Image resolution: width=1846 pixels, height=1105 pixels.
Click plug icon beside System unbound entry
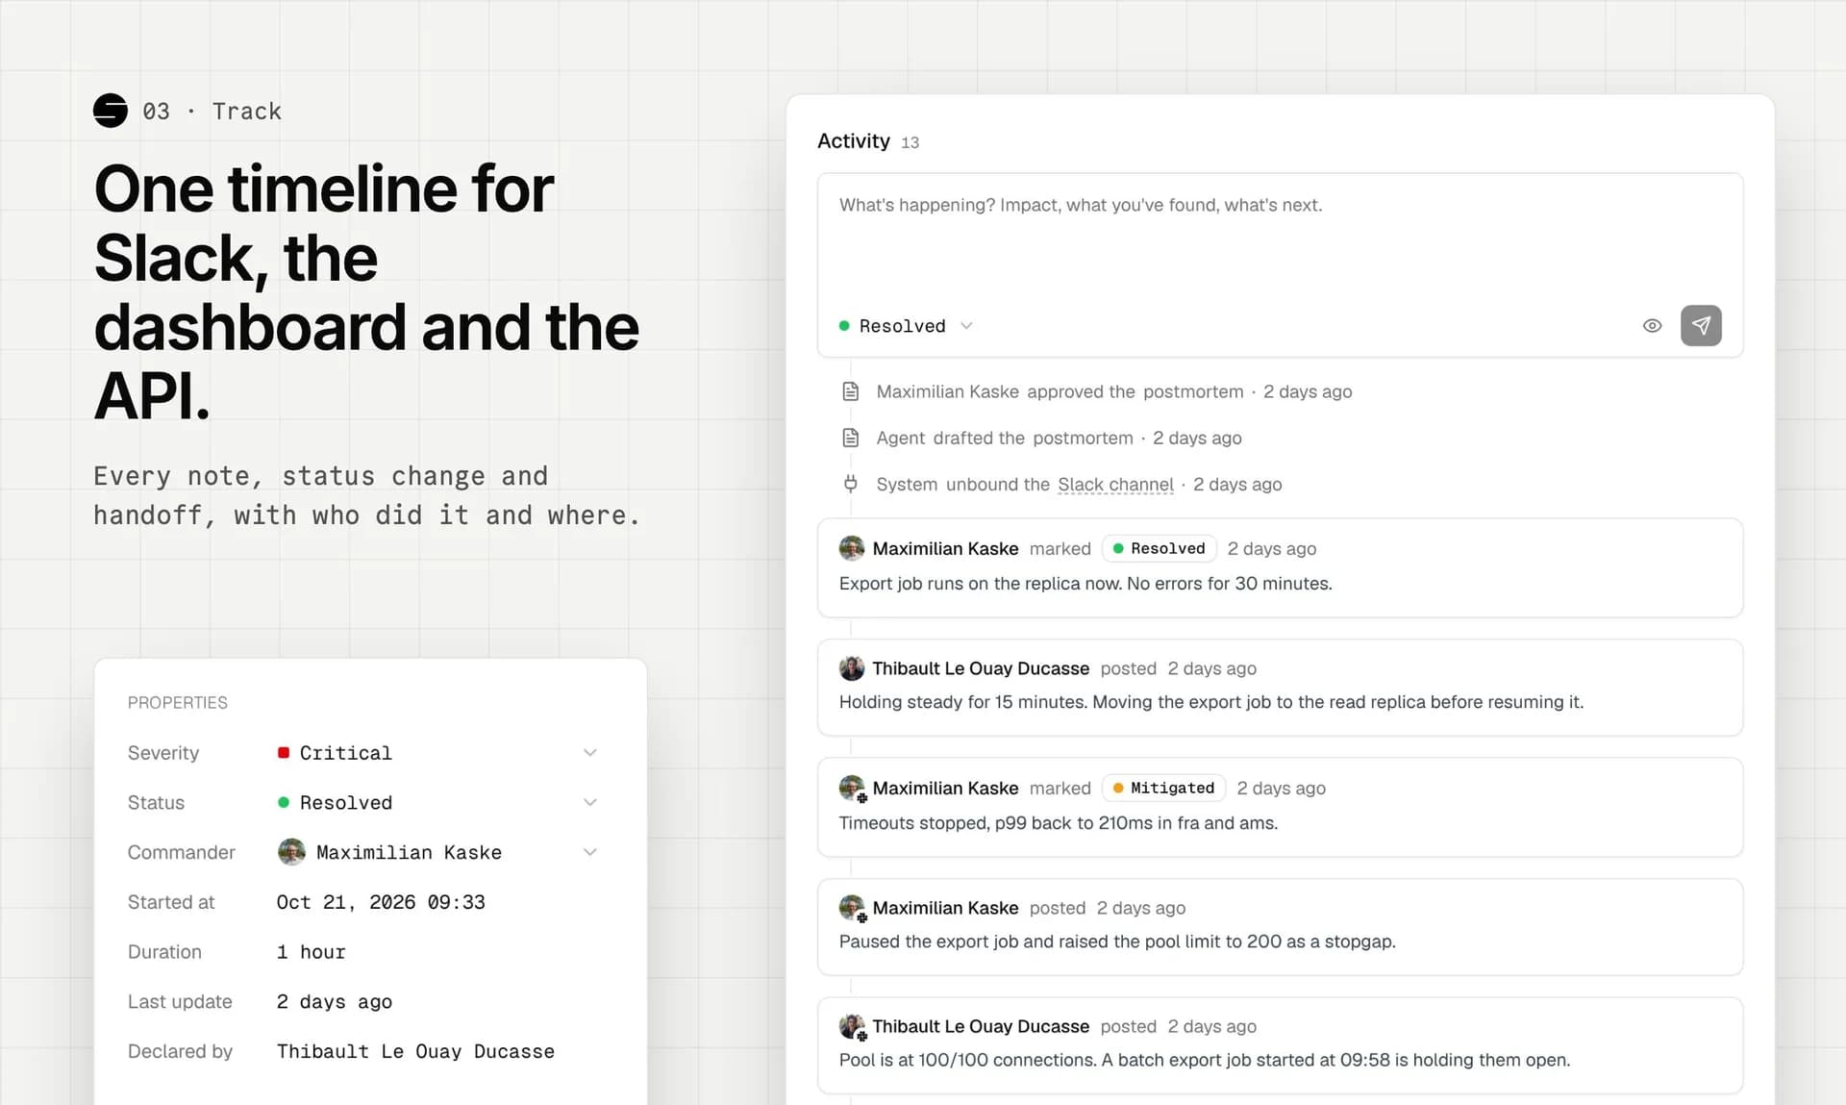click(x=851, y=484)
